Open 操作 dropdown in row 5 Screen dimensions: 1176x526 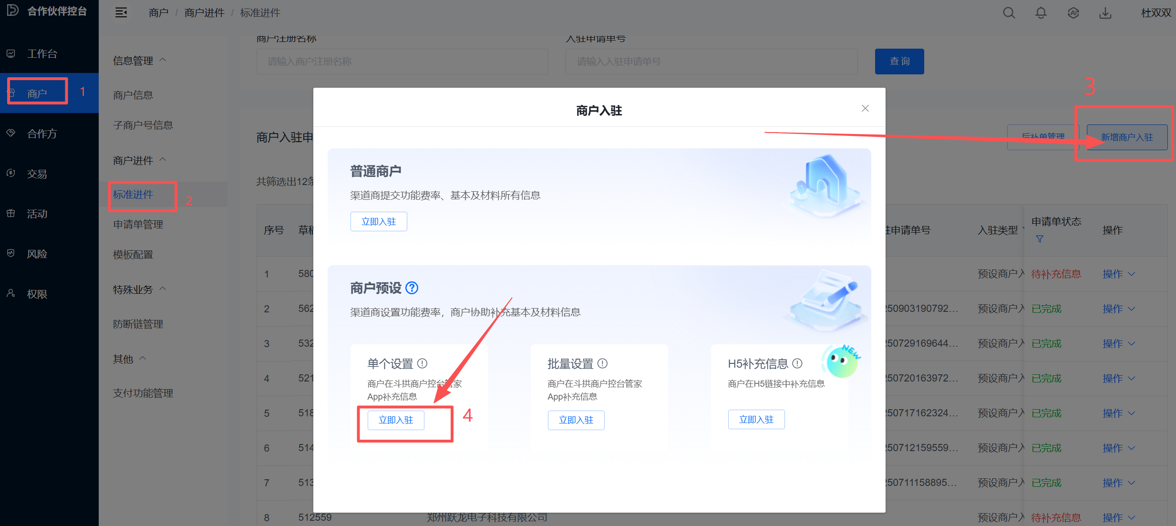(1119, 413)
